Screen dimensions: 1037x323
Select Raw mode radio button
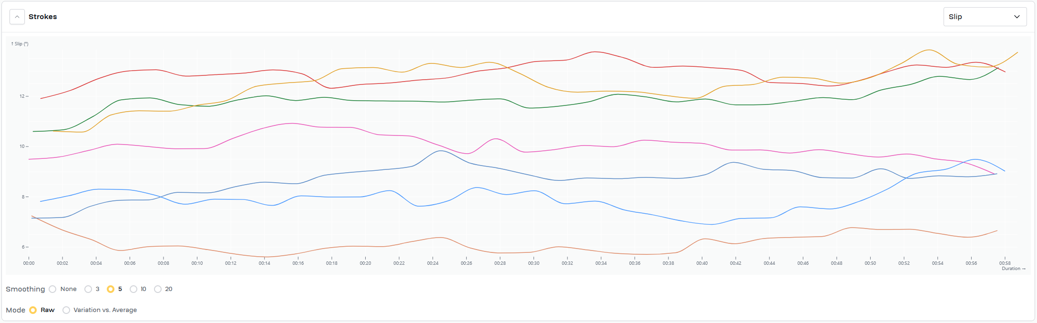coord(33,310)
